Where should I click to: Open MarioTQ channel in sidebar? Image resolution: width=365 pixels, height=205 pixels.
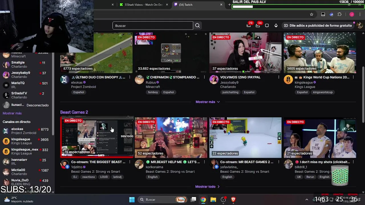click(x=26, y=85)
